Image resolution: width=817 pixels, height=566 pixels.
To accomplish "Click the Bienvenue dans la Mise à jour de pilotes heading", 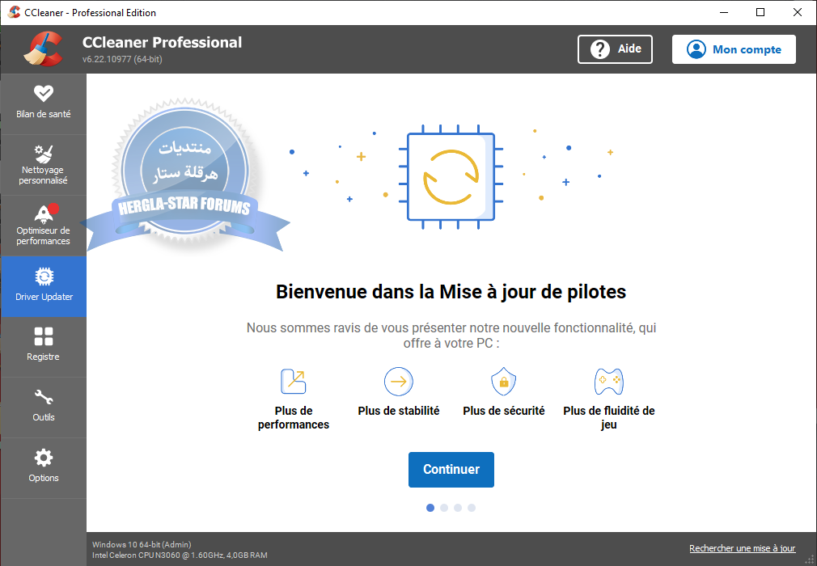I will (x=451, y=292).
